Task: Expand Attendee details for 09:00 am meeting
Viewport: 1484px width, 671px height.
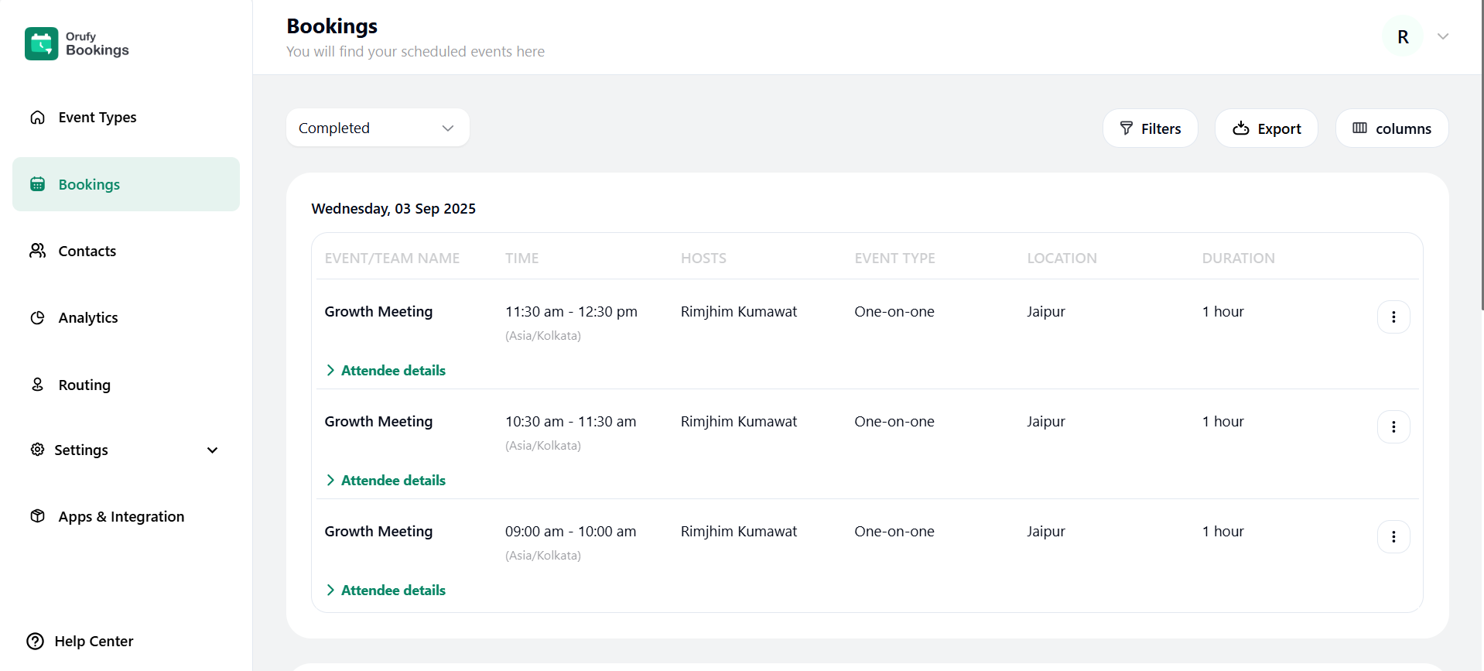Action: pyautogui.click(x=385, y=591)
